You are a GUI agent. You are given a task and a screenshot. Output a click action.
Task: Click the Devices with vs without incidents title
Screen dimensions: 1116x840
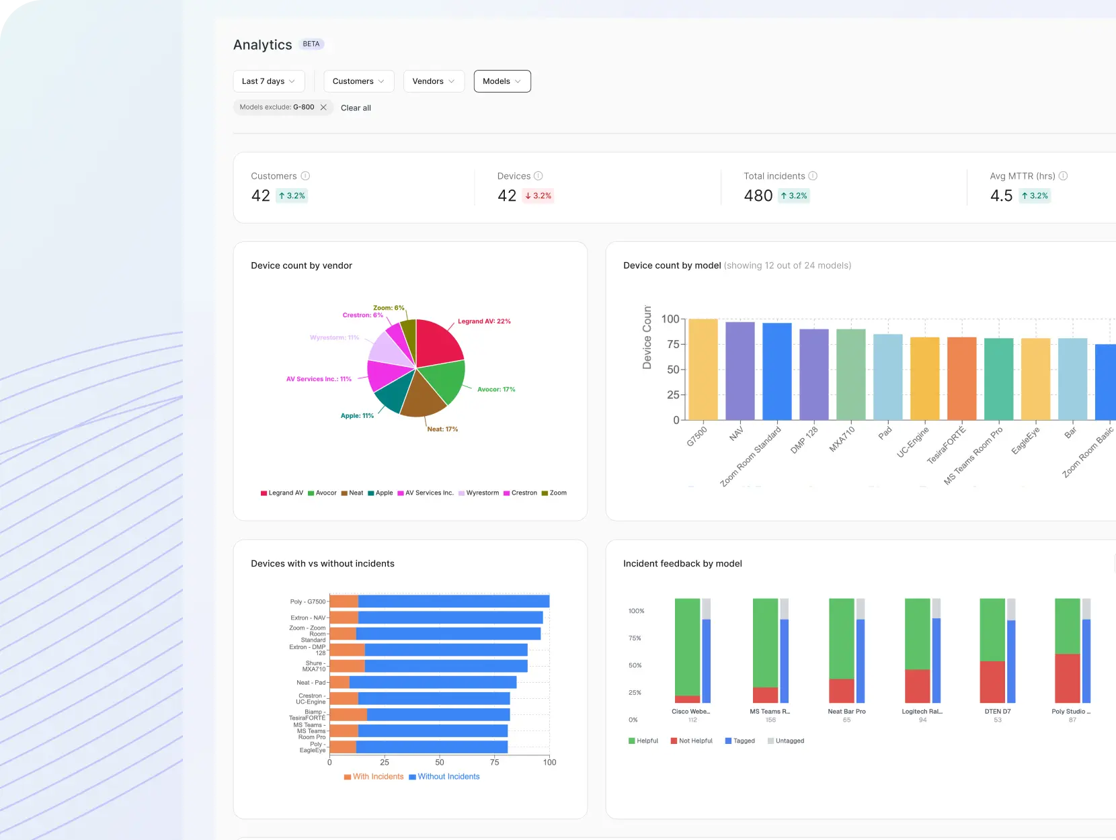click(323, 564)
